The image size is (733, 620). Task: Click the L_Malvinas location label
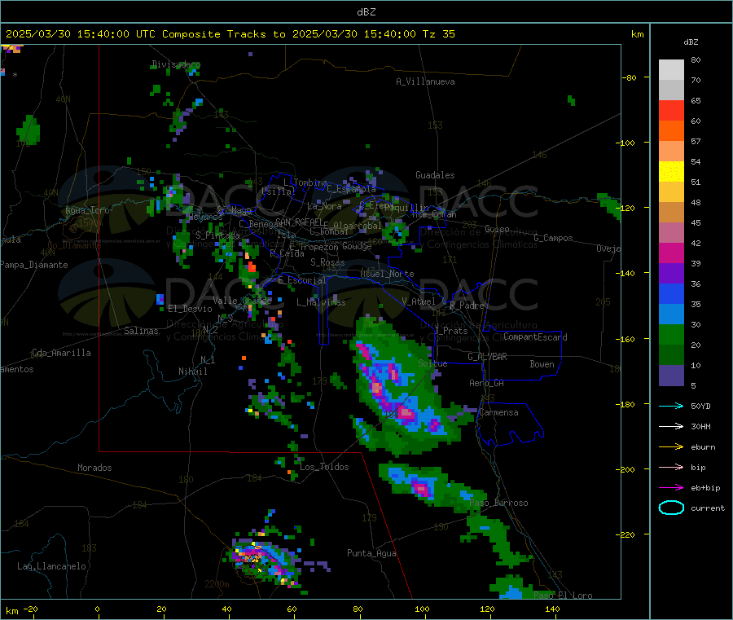click(321, 302)
